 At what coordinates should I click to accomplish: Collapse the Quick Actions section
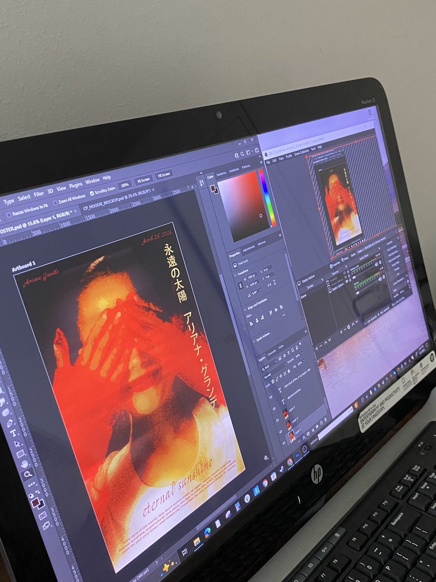255,342
